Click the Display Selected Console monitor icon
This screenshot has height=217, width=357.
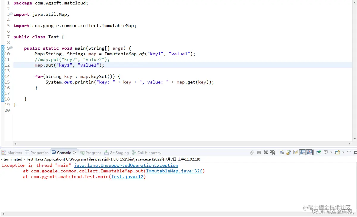pos(325,152)
